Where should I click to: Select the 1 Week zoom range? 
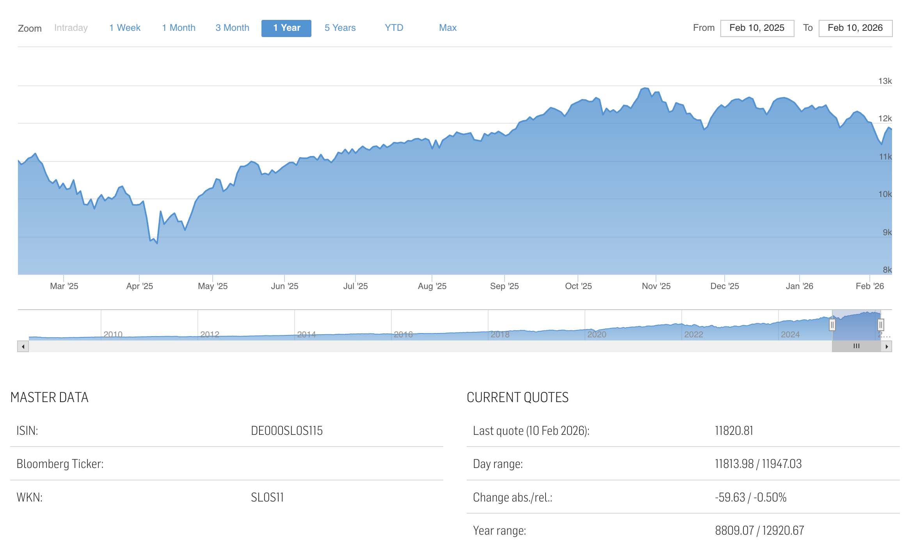[x=125, y=28]
